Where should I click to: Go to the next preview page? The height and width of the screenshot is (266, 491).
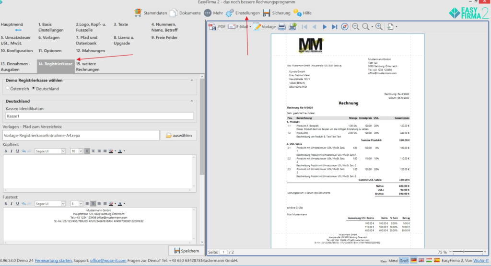pyautogui.click(x=325, y=27)
